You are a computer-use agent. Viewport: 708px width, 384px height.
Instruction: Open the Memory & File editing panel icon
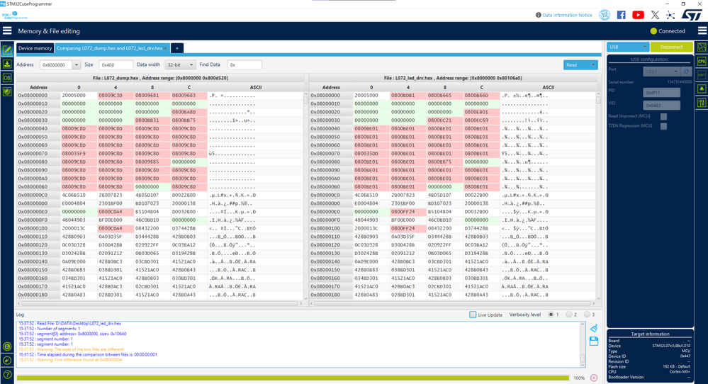point(7,49)
